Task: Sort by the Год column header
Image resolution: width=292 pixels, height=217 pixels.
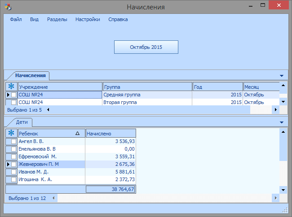Action: [x=218, y=87]
